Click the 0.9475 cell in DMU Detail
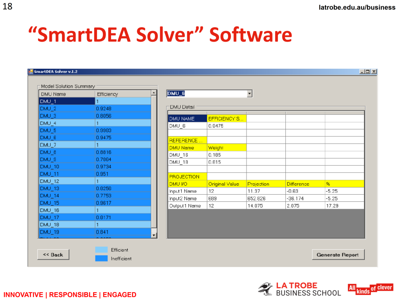This screenshot has height=302, width=402. (227, 126)
